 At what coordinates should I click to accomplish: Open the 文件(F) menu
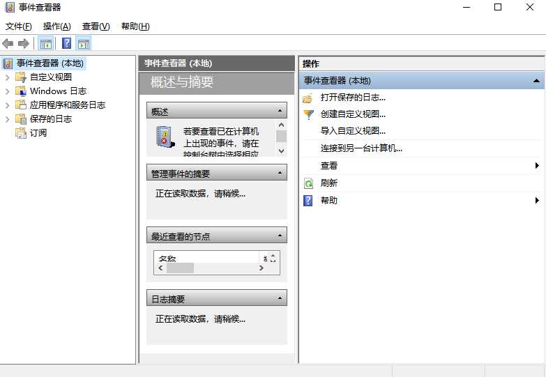[18, 26]
